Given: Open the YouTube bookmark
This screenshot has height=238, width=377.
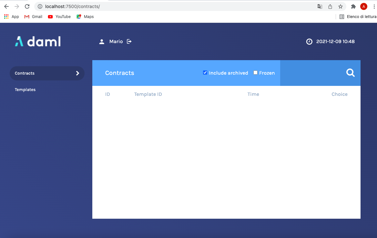Looking at the screenshot, I should (59, 17).
